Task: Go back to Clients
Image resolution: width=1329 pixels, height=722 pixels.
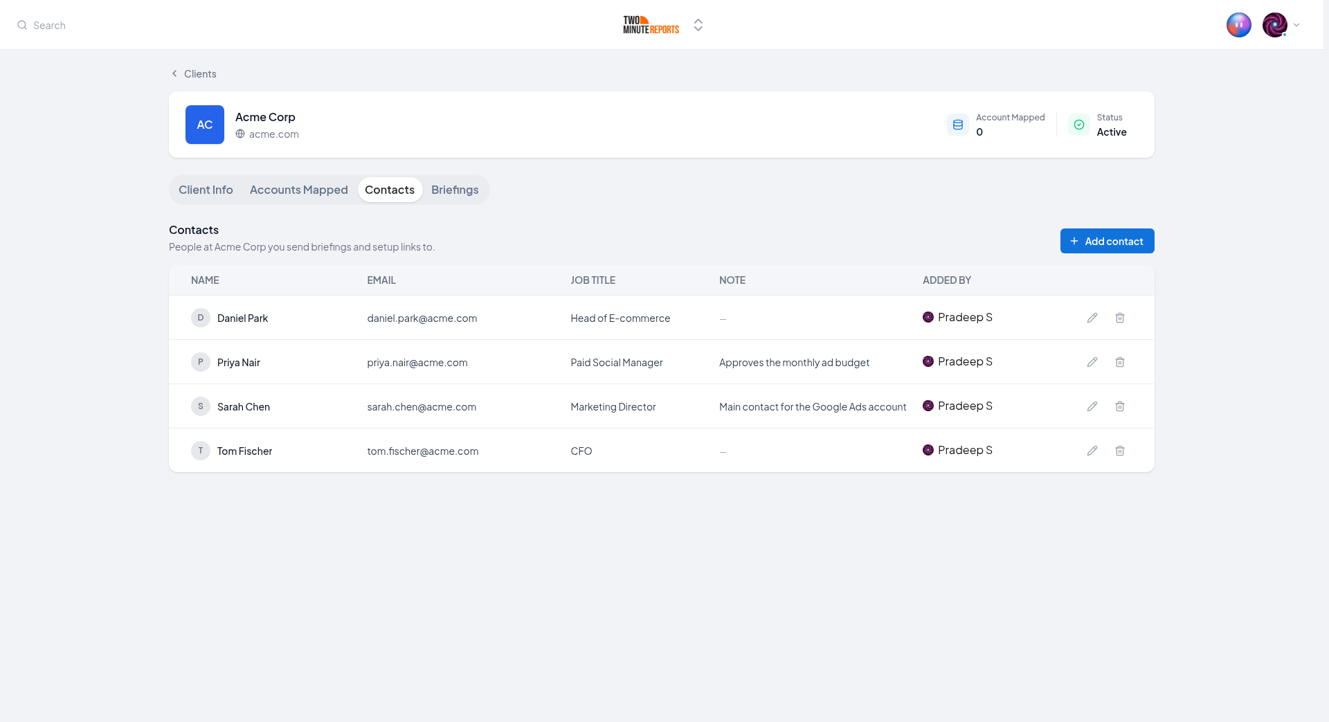Action: pyautogui.click(x=194, y=74)
